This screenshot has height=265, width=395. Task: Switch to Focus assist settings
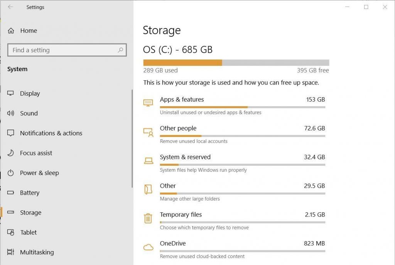point(37,153)
